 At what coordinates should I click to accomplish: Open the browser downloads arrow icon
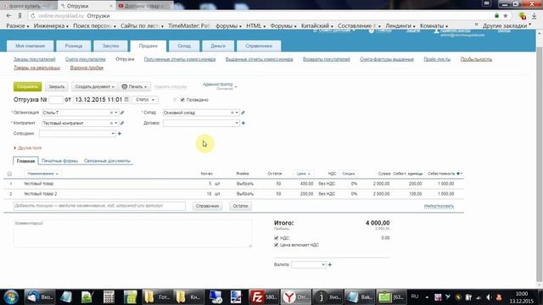click(x=534, y=16)
